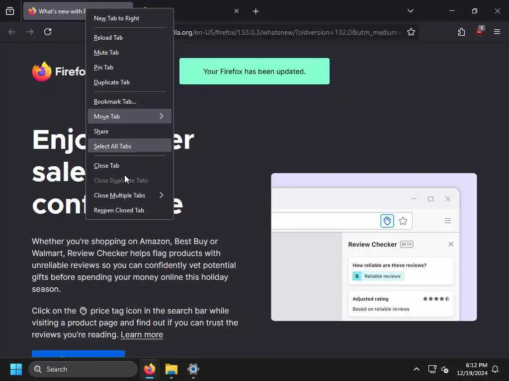Screen dimensions: 509x381
Task: Go back with the back arrow
Action: tap(12, 32)
